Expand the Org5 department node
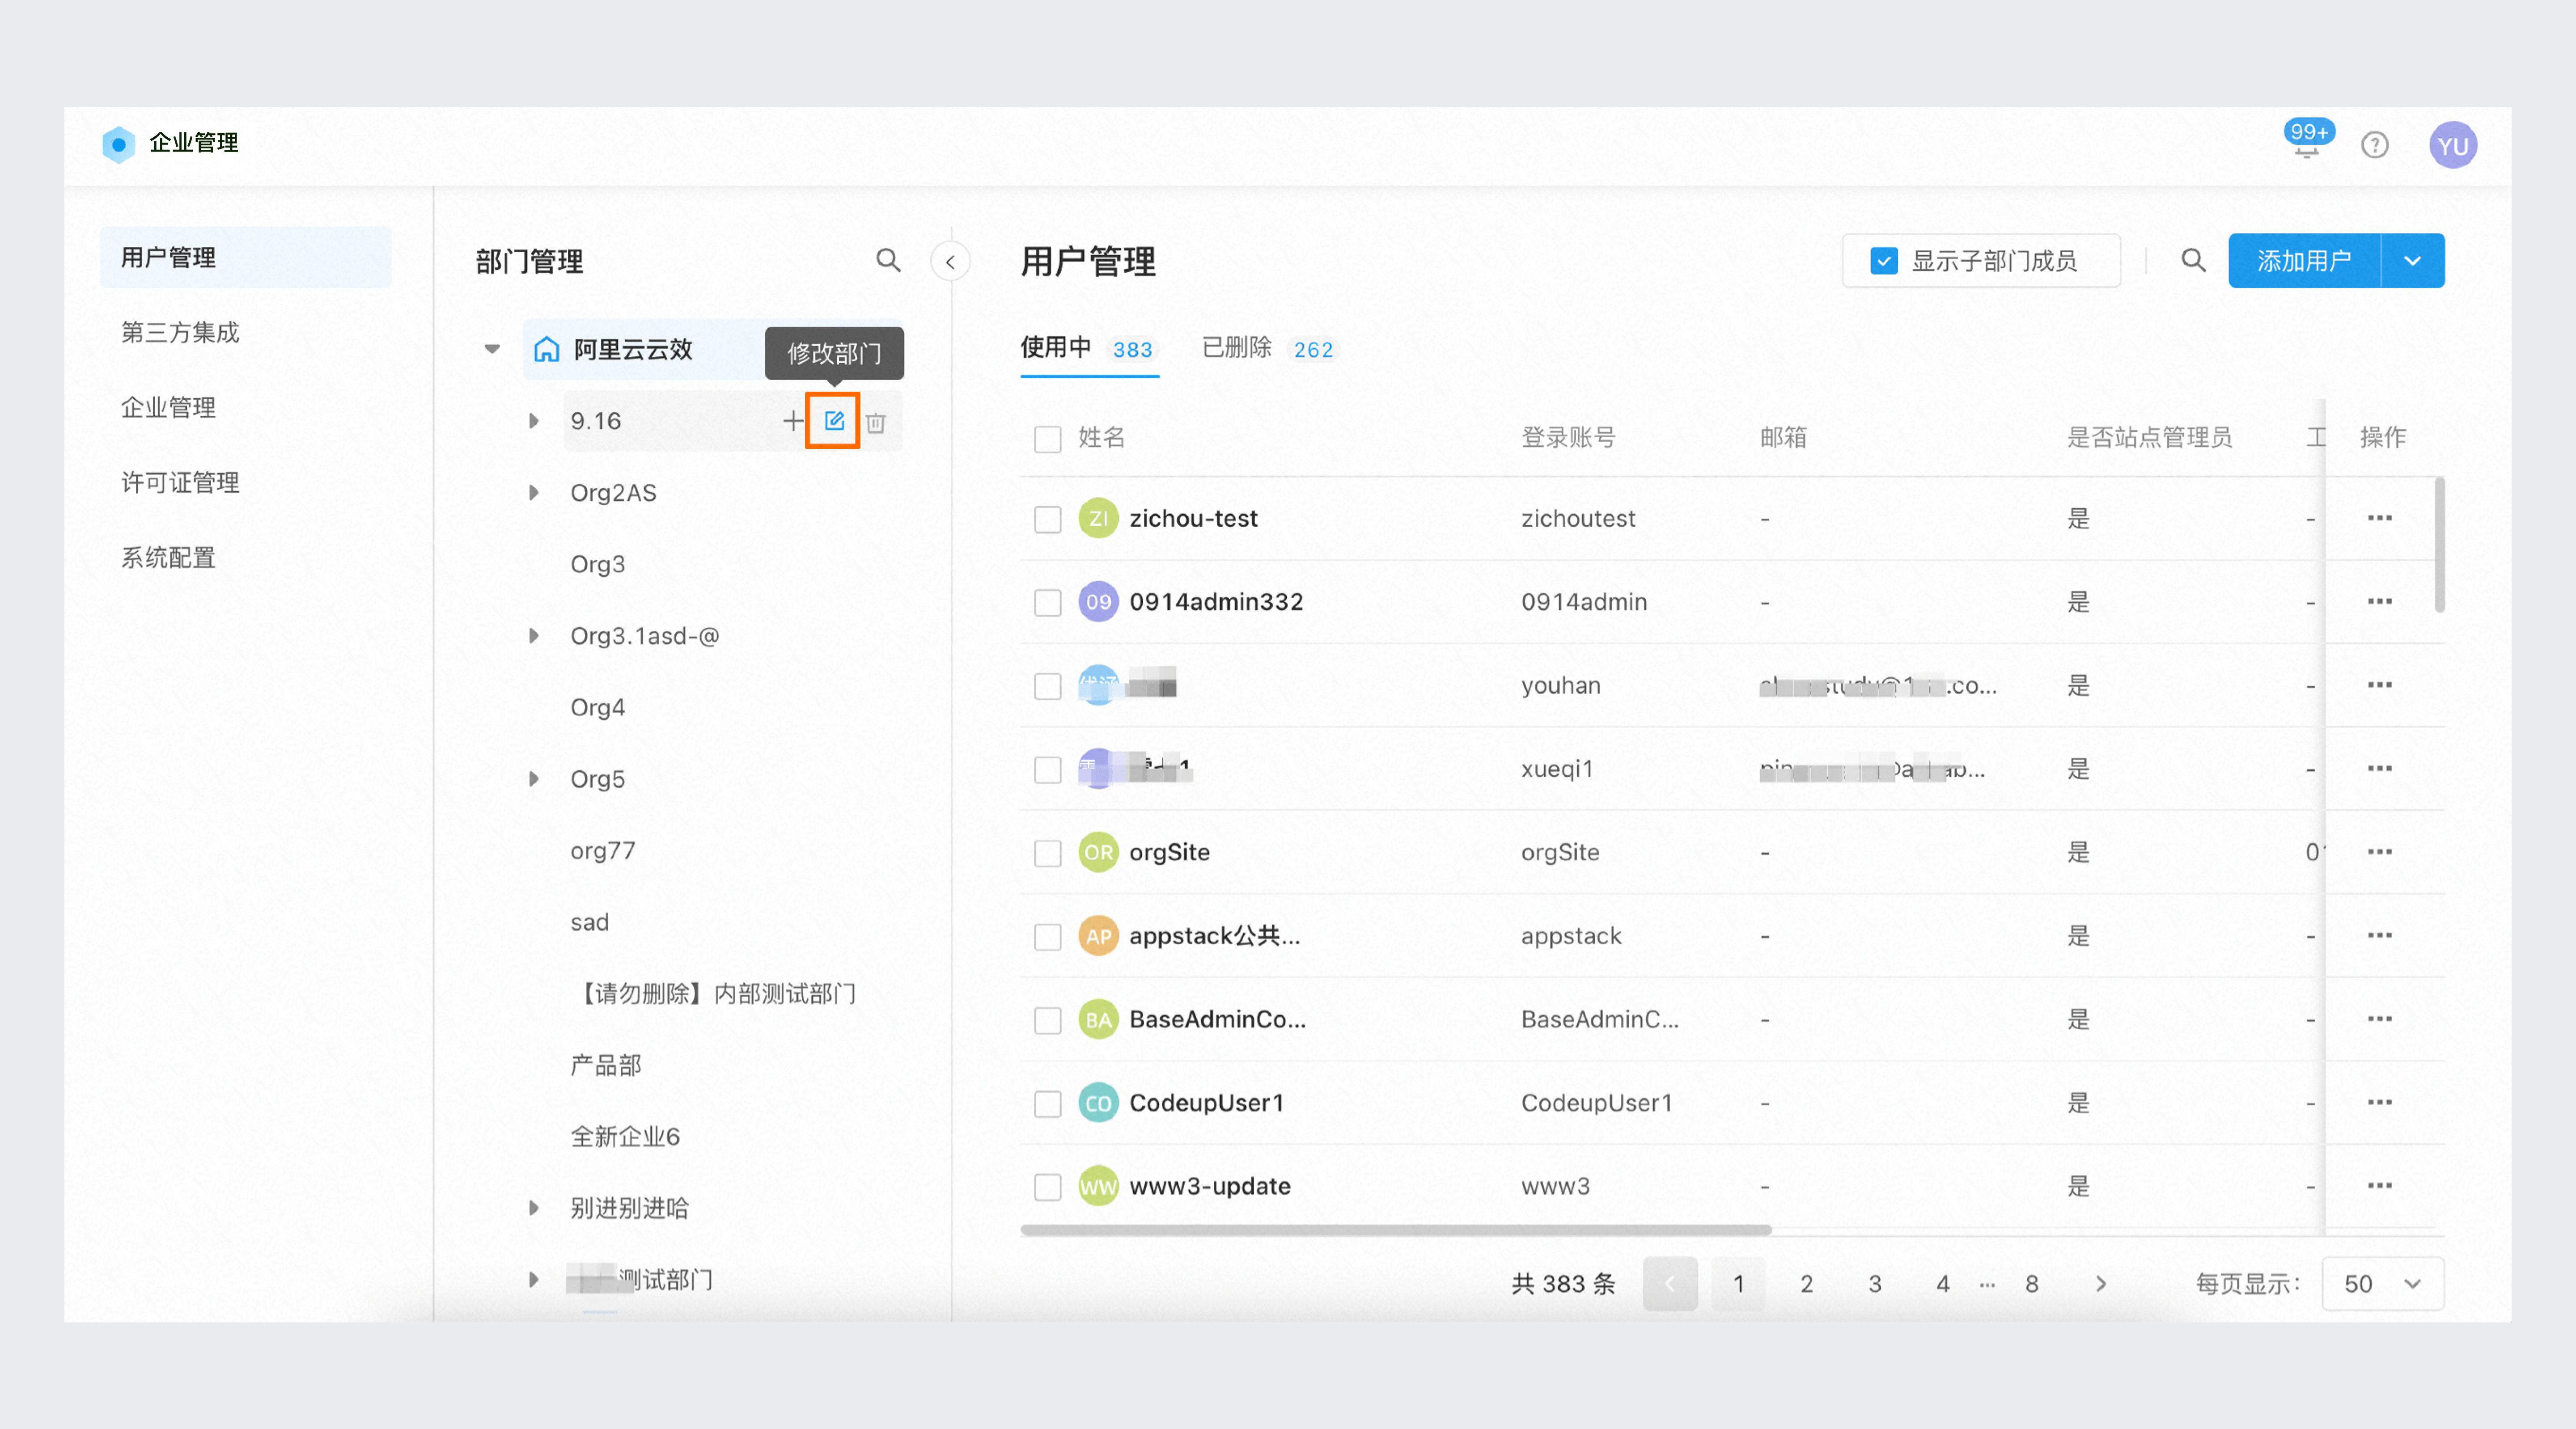Screen dimensions: 2576x1429 coord(533,778)
